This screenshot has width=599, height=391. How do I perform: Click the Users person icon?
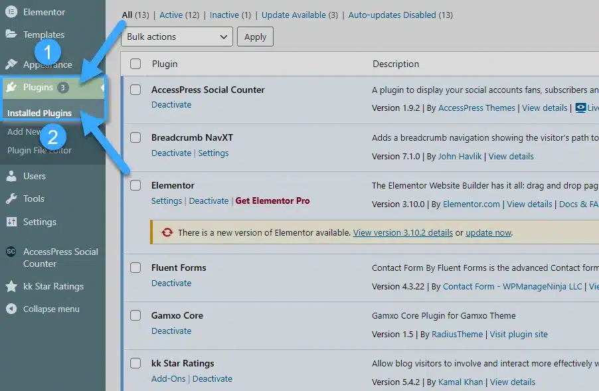[11, 176]
